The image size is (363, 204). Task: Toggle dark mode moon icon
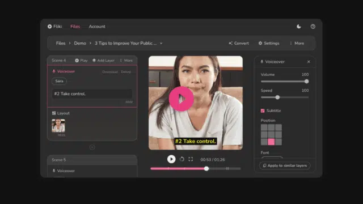coord(299,27)
